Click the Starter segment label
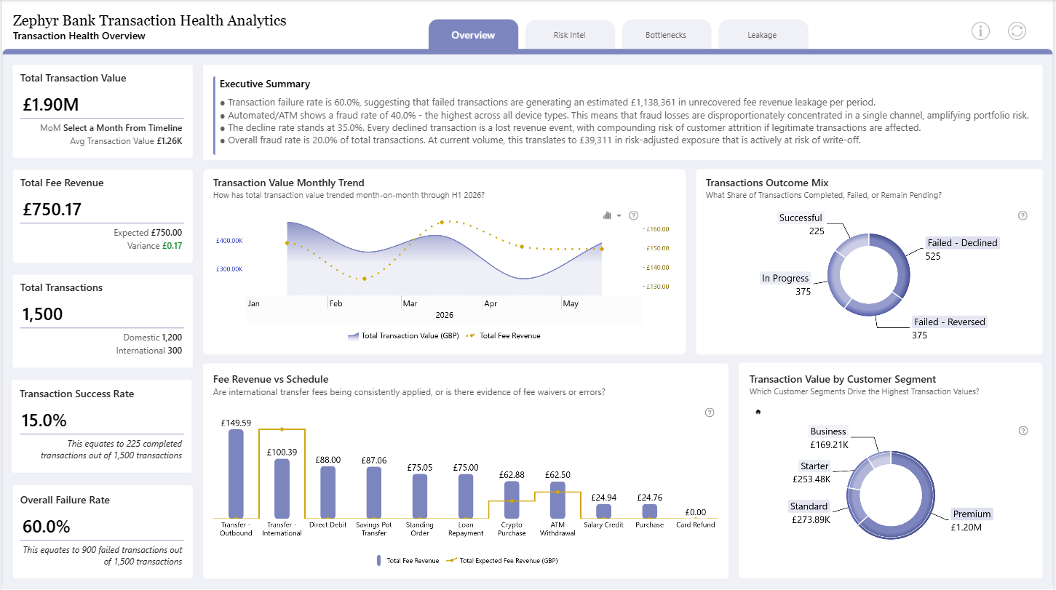The height and width of the screenshot is (590, 1056). [814, 466]
